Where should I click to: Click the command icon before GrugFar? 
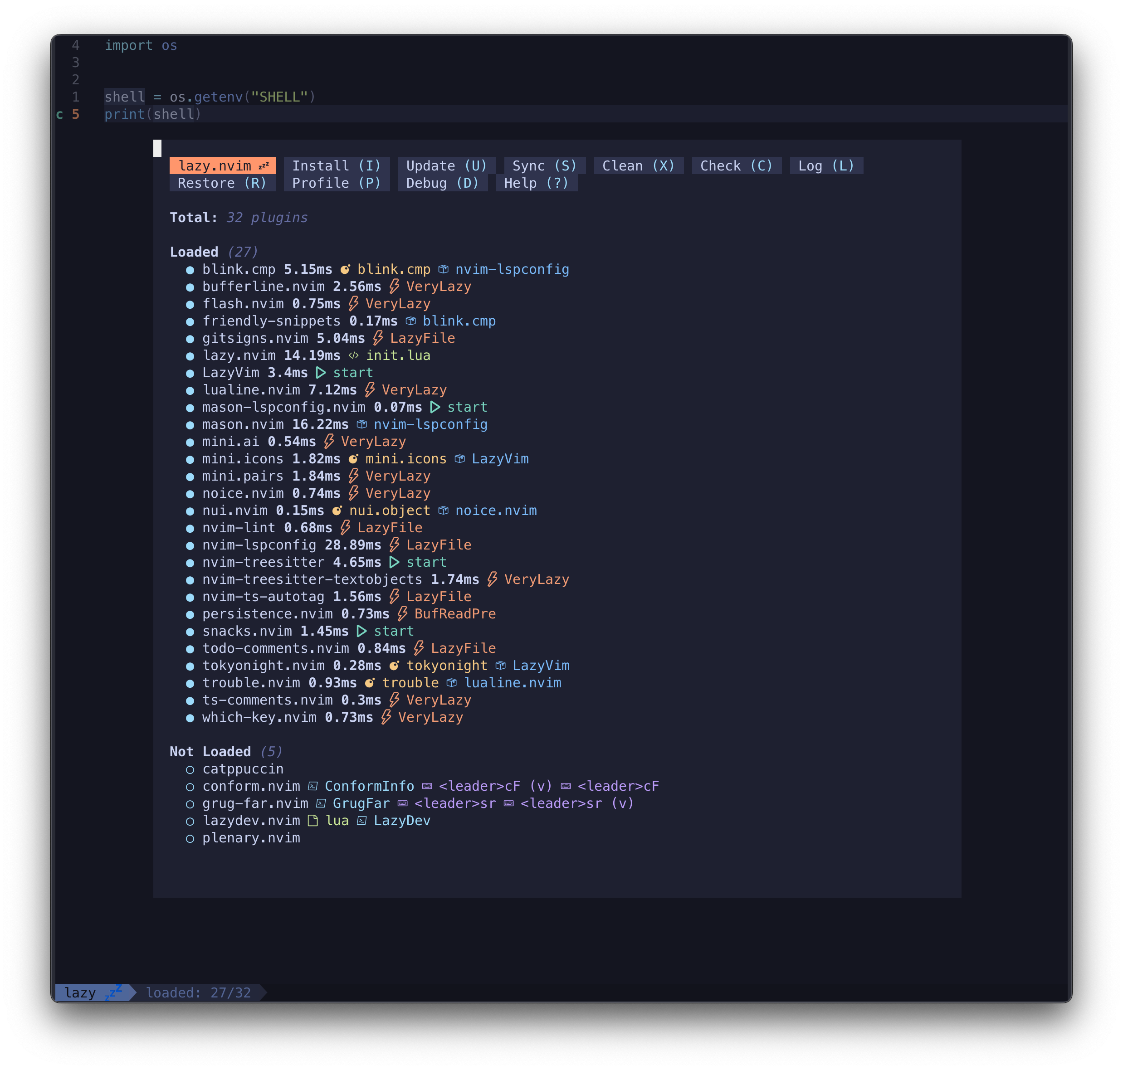(x=321, y=803)
